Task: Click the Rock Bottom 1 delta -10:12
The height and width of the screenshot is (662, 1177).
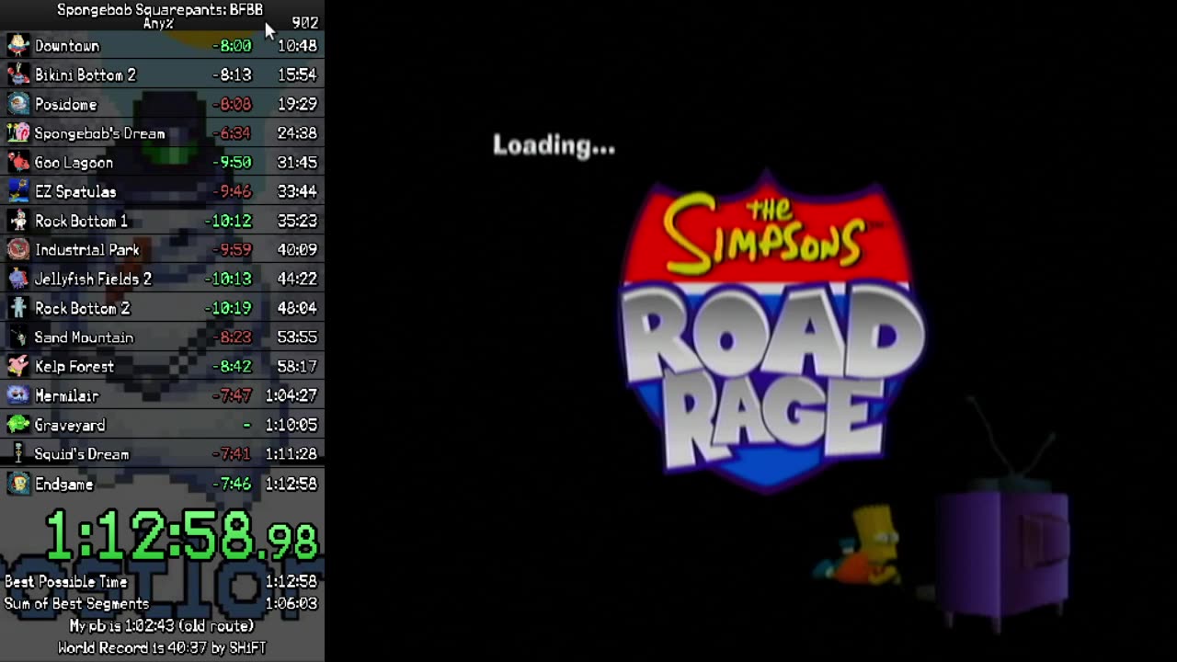Action: pyautogui.click(x=228, y=221)
